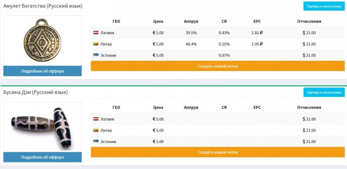Open the wealth amulet product image
The height and width of the screenshot is (169, 347).
(x=43, y=41)
